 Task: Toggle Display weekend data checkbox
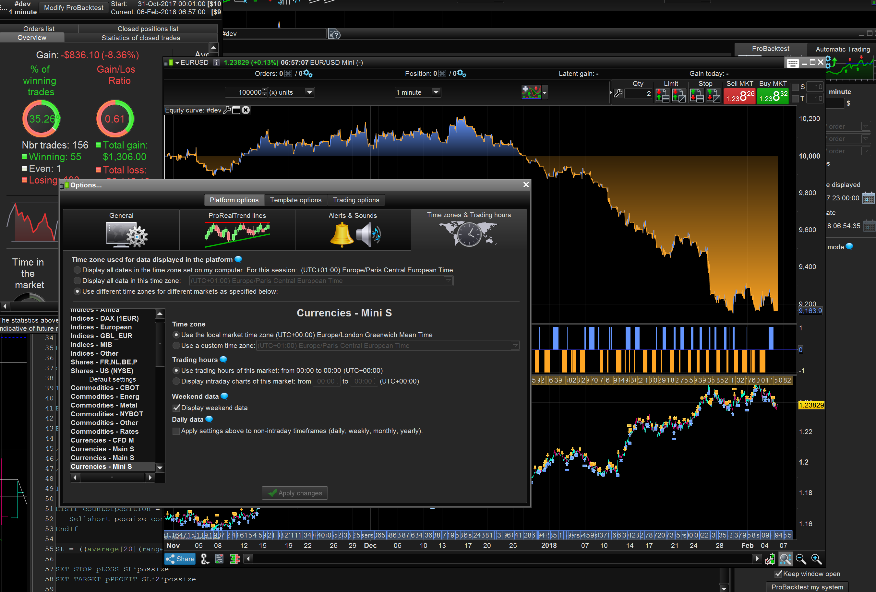[x=176, y=408]
